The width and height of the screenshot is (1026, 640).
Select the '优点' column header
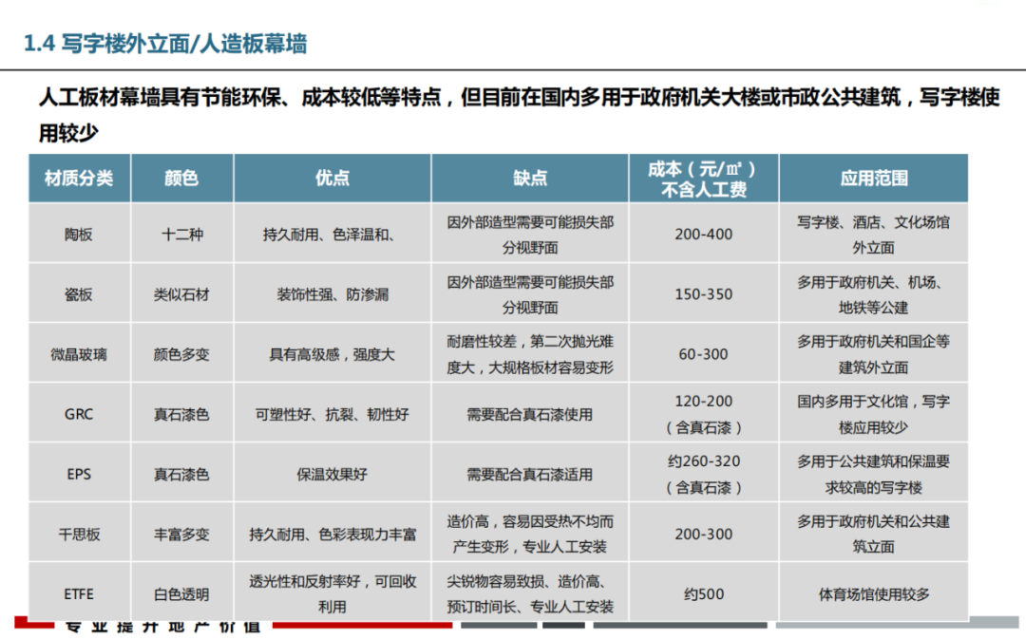(332, 178)
